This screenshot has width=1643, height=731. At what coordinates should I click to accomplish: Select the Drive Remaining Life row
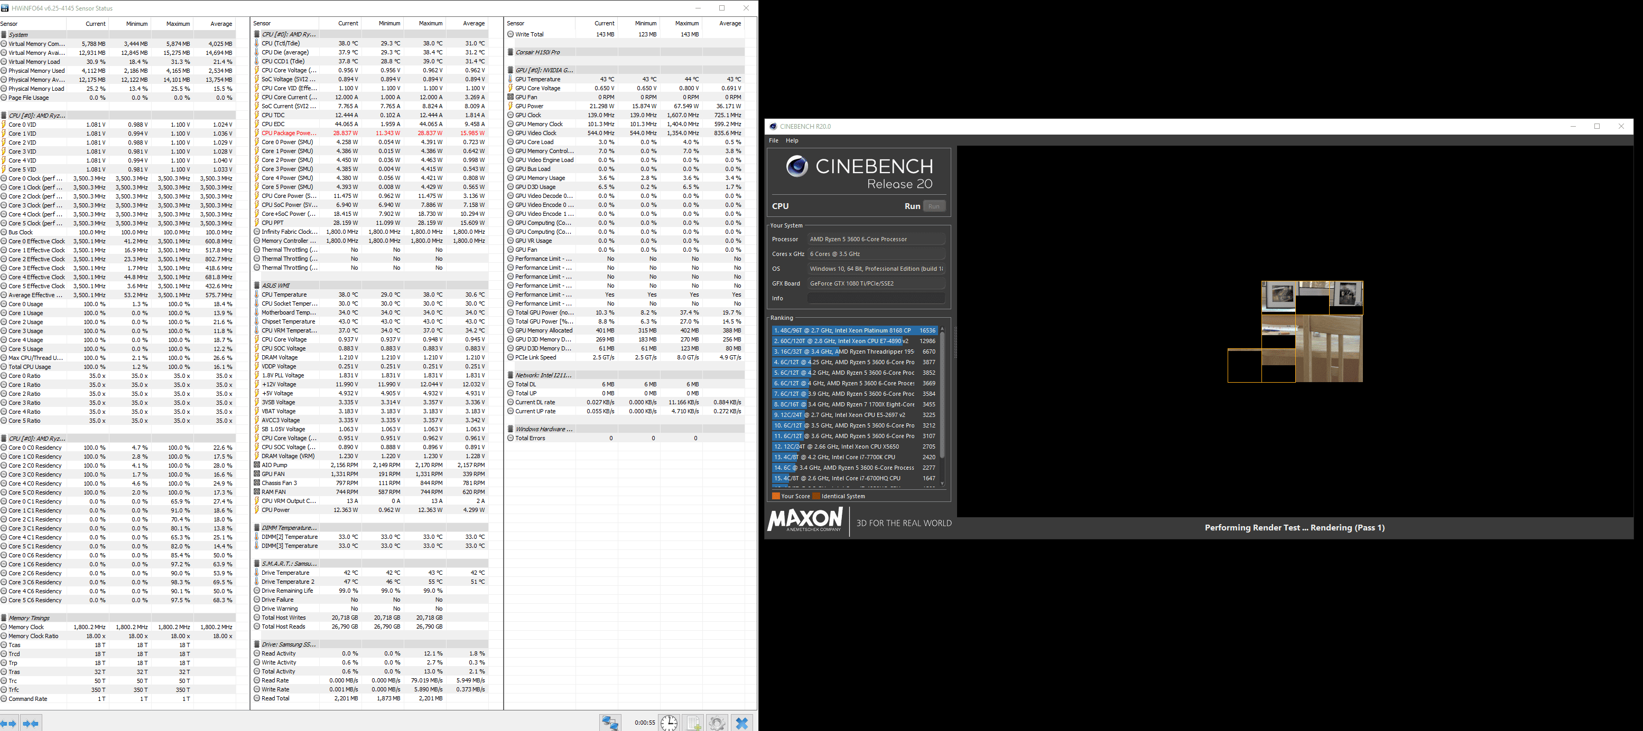pyautogui.click(x=370, y=590)
